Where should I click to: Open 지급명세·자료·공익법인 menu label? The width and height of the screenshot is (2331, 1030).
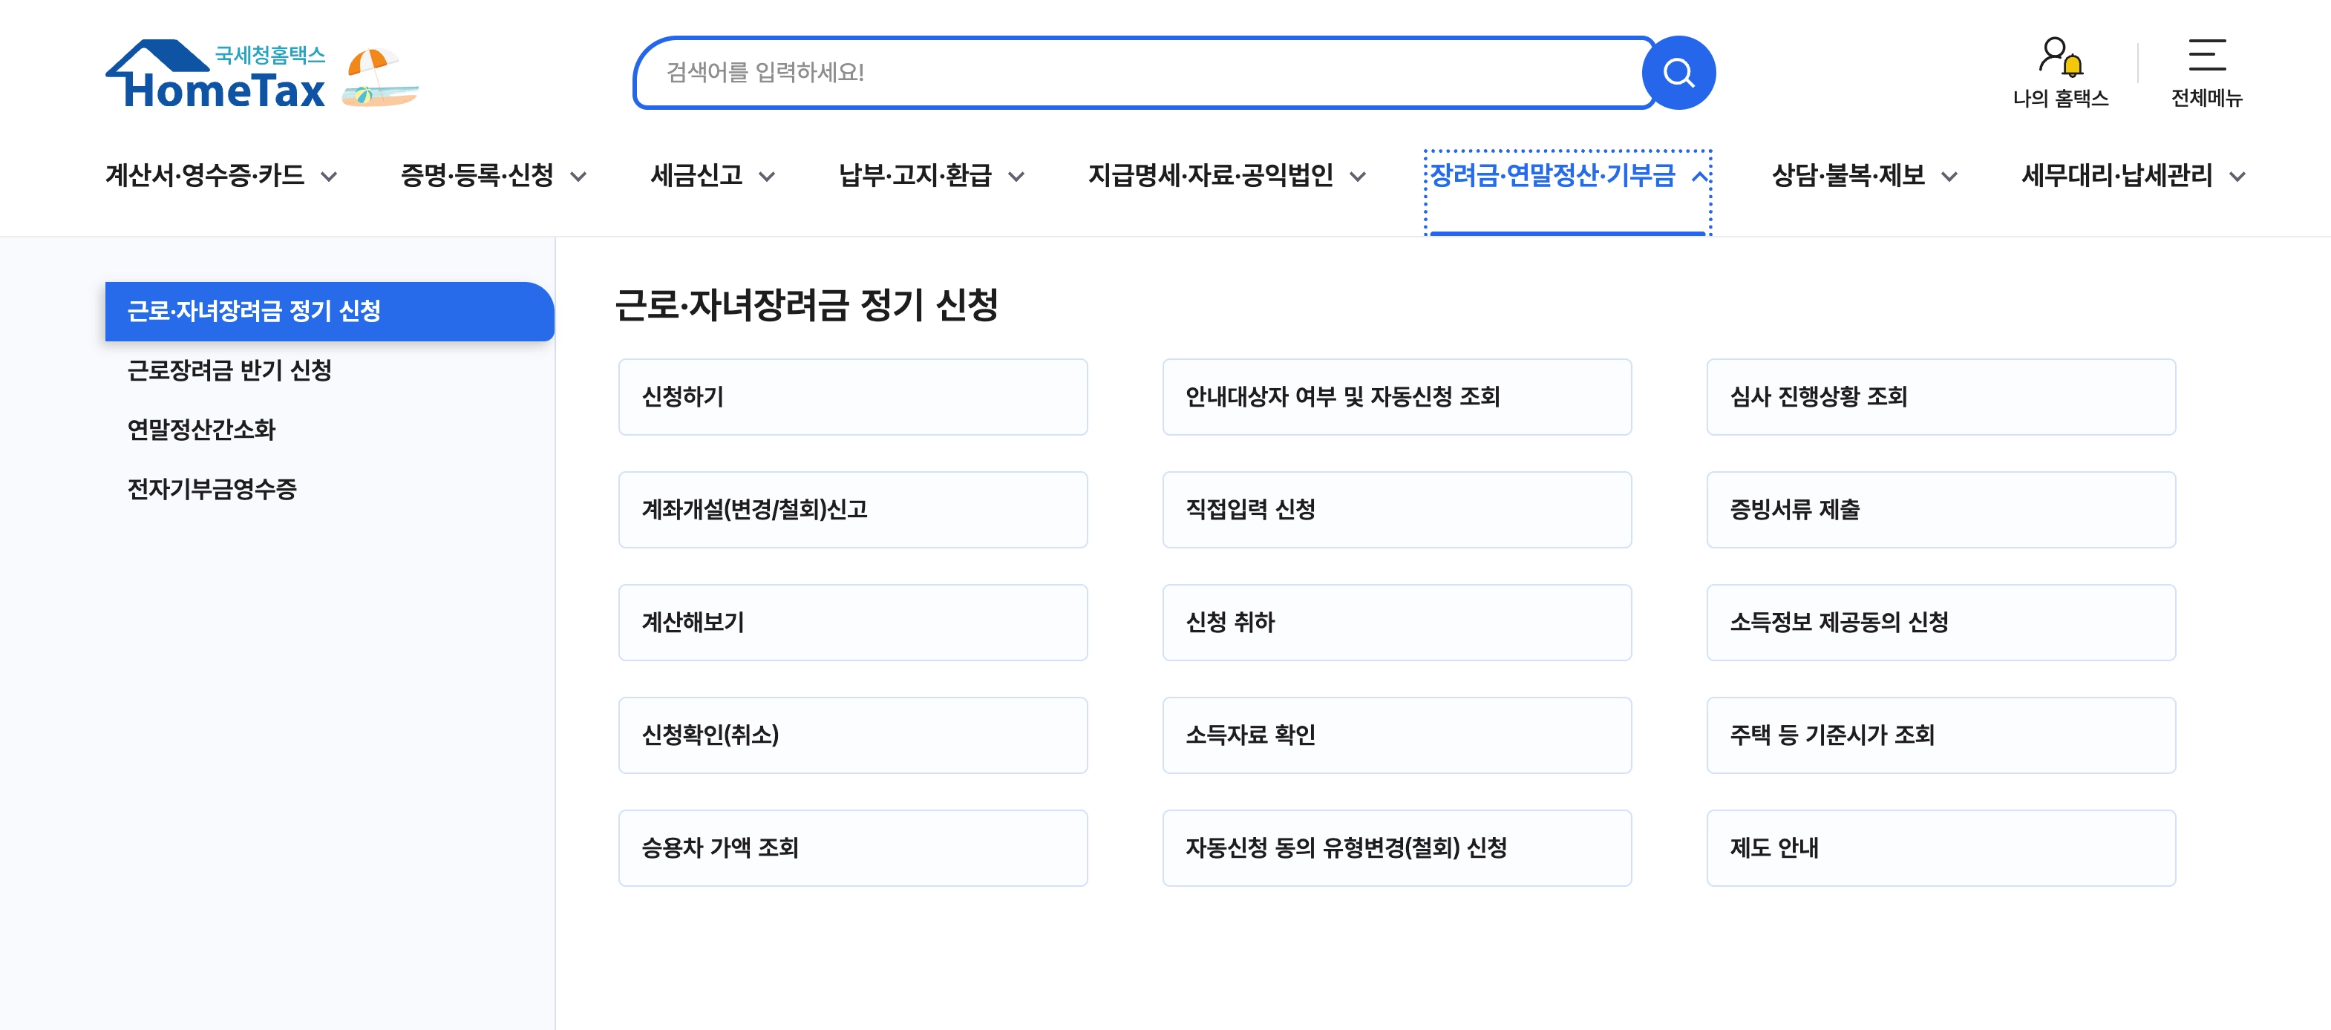[1211, 175]
